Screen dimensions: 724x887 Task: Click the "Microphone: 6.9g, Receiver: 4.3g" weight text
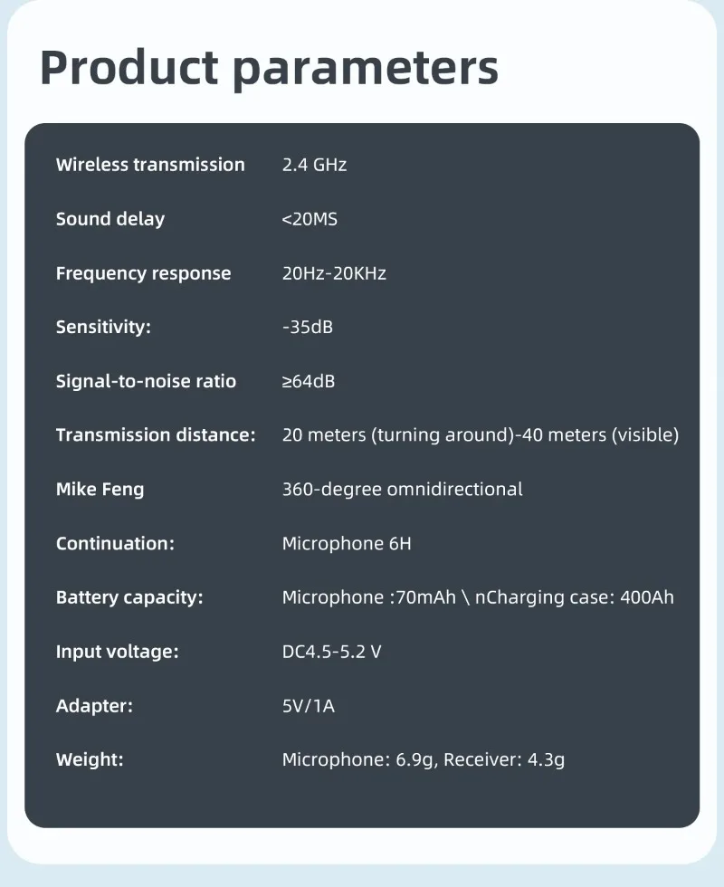[x=424, y=760]
